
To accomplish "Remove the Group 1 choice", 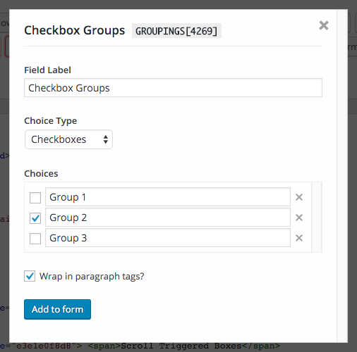I will pos(299,197).
